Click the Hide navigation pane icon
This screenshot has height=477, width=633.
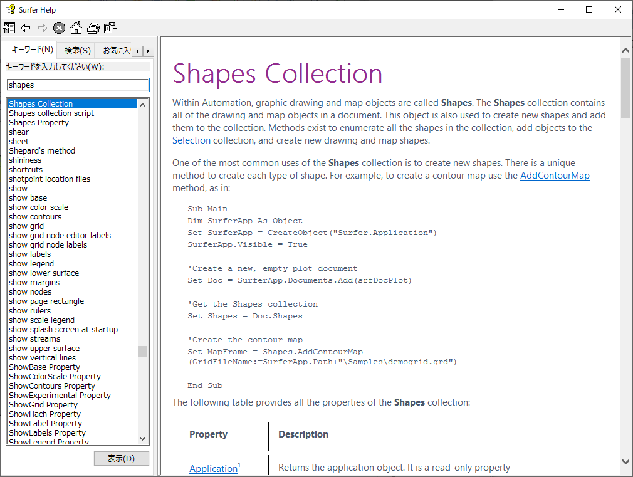click(9, 28)
